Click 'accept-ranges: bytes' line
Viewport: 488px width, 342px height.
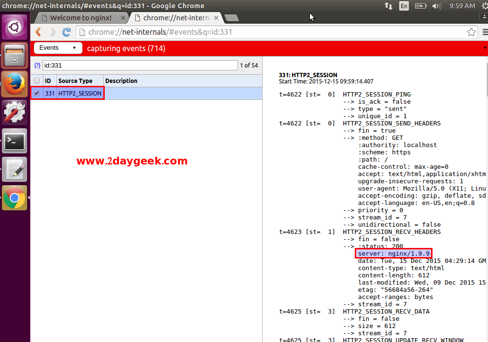coord(396,297)
